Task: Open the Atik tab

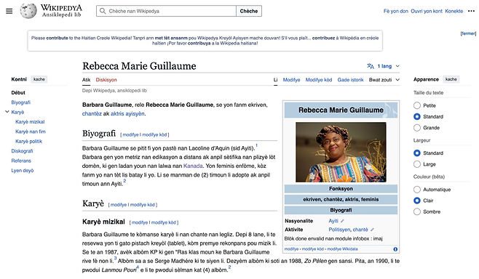Action: click(86, 80)
